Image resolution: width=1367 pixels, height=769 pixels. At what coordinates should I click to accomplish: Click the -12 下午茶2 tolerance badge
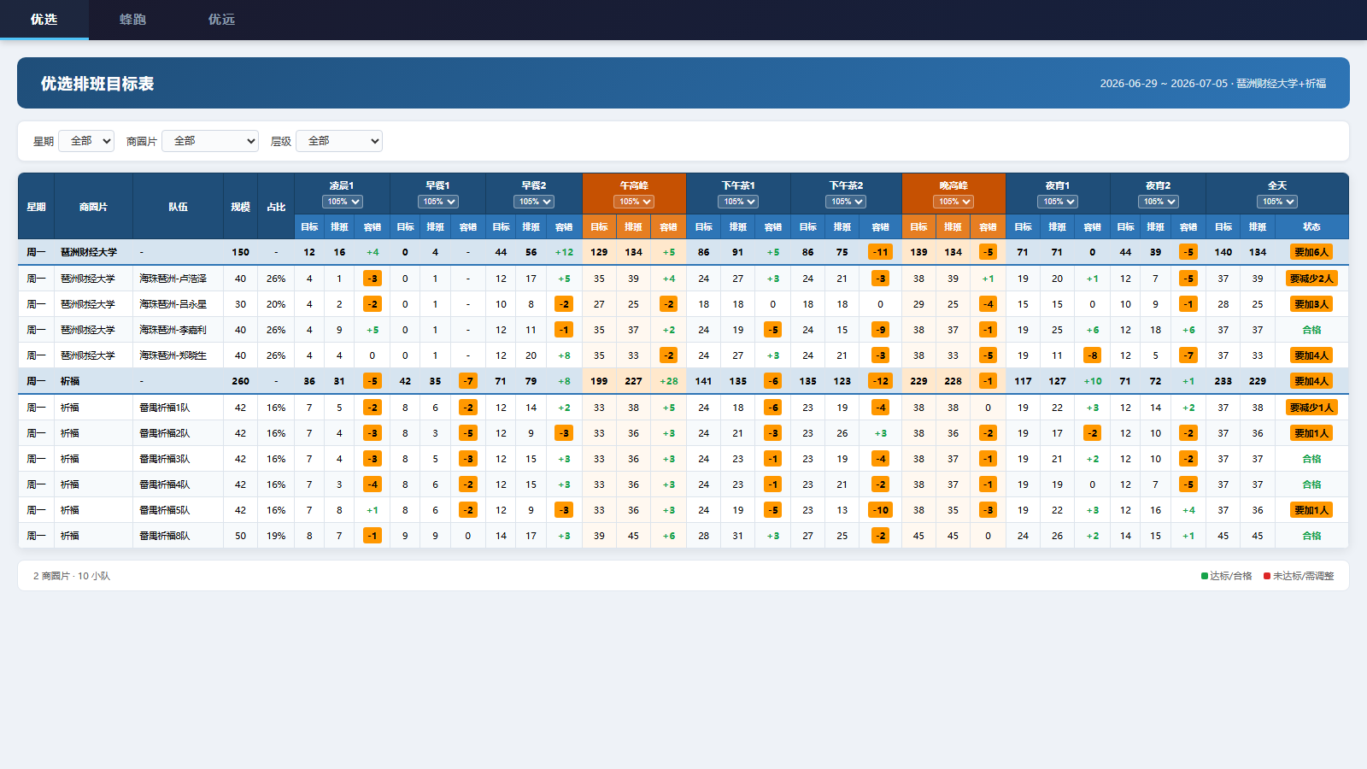(x=880, y=381)
